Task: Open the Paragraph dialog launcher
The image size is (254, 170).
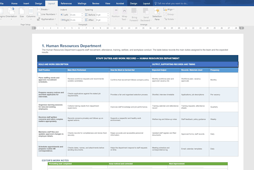Action: pyautogui.click(x=109, y=25)
